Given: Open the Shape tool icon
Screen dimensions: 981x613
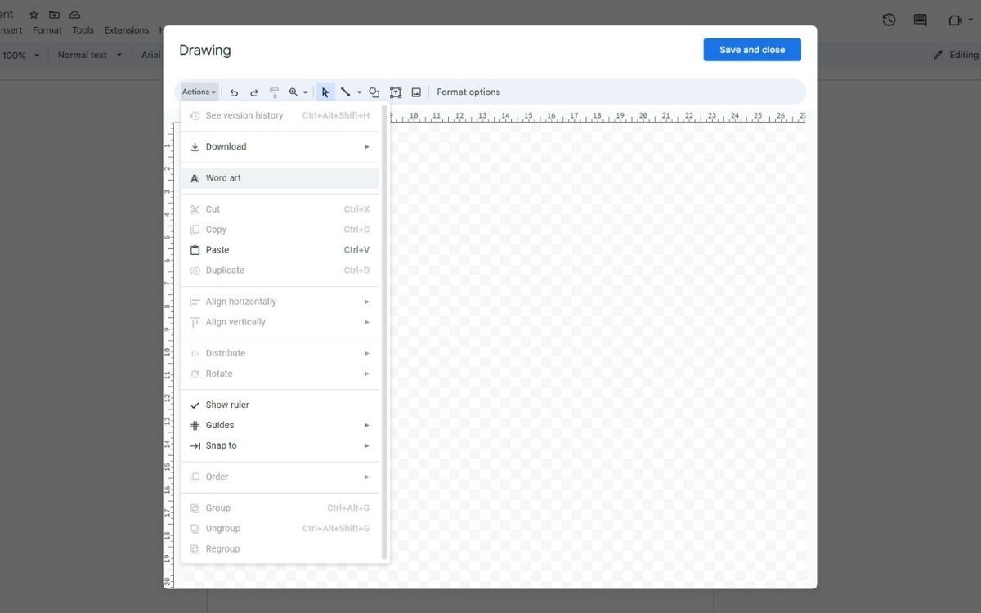Looking at the screenshot, I should coord(374,92).
